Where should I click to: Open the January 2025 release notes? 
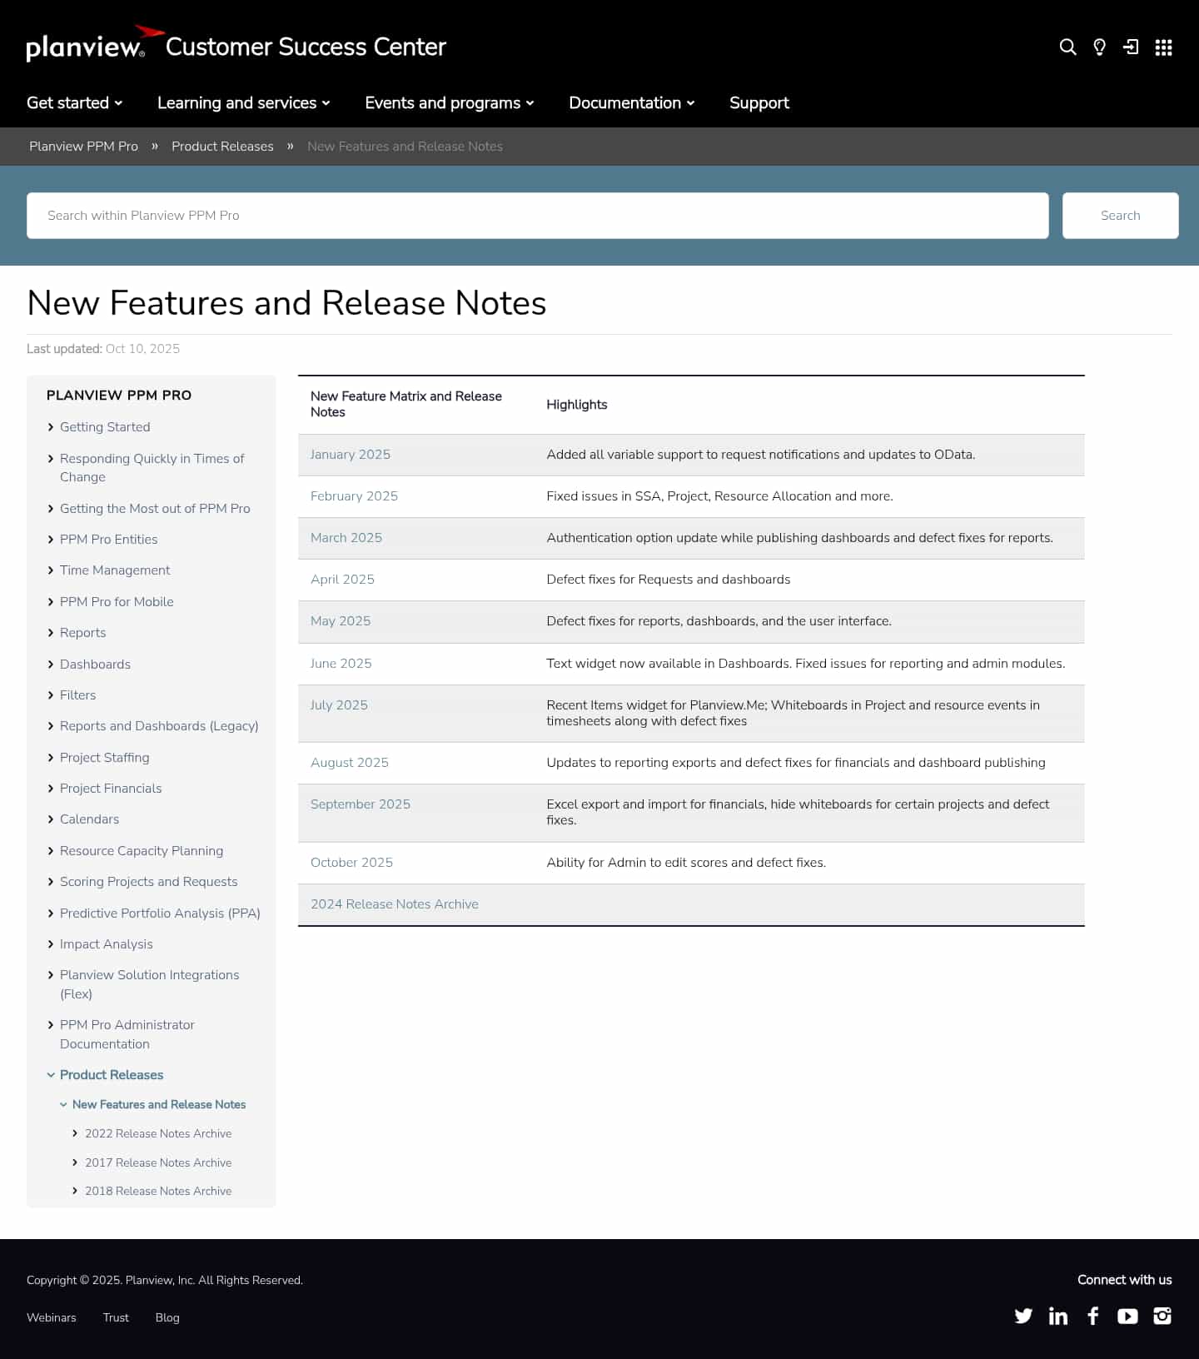coord(351,455)
